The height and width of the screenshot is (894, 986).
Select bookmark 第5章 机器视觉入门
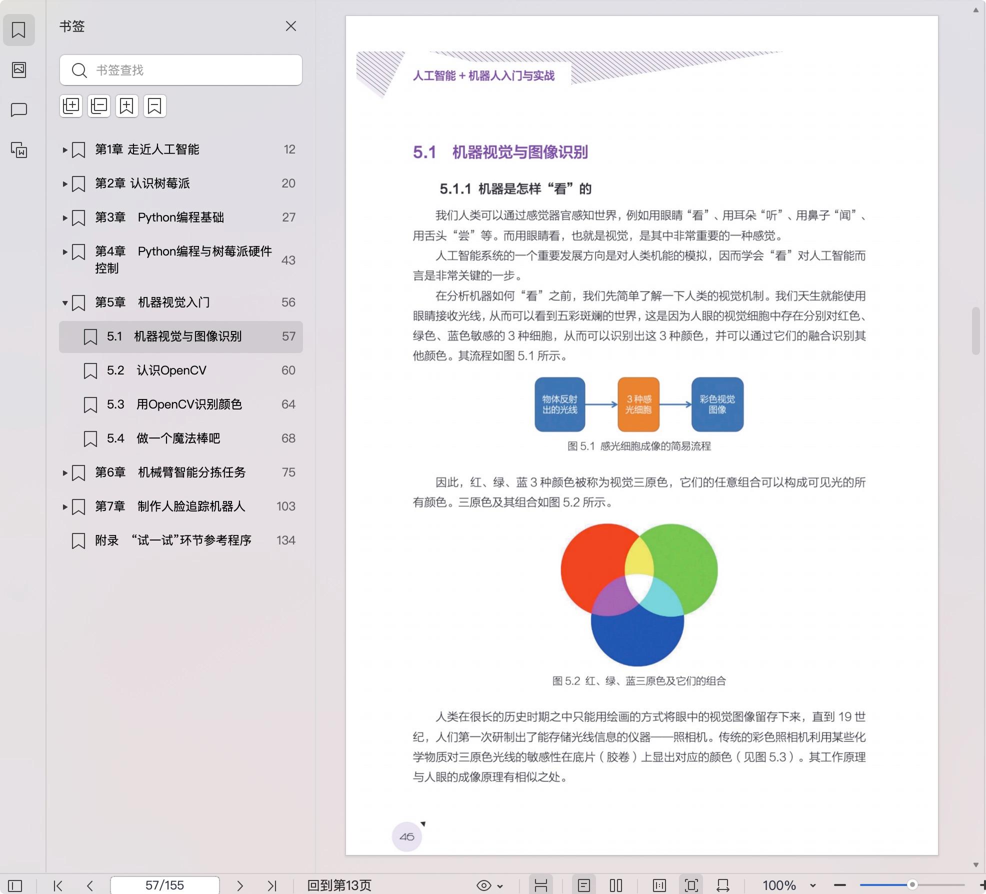point(180,302)
